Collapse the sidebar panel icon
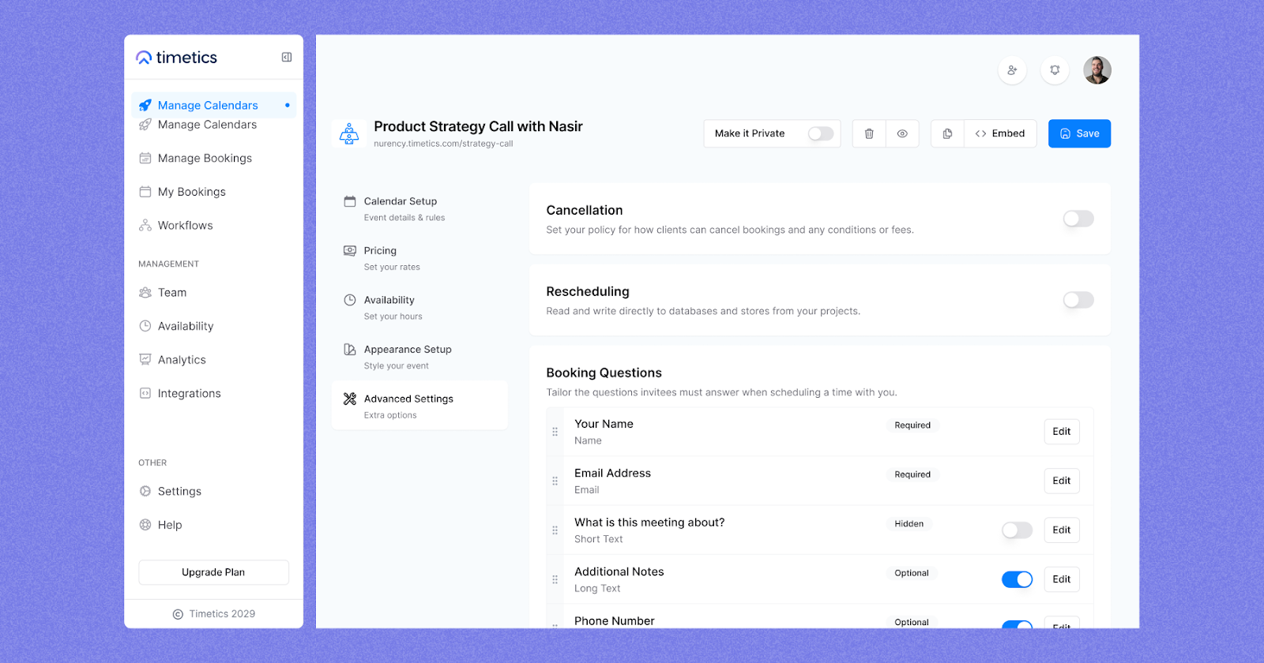 (x=287, y=57)
